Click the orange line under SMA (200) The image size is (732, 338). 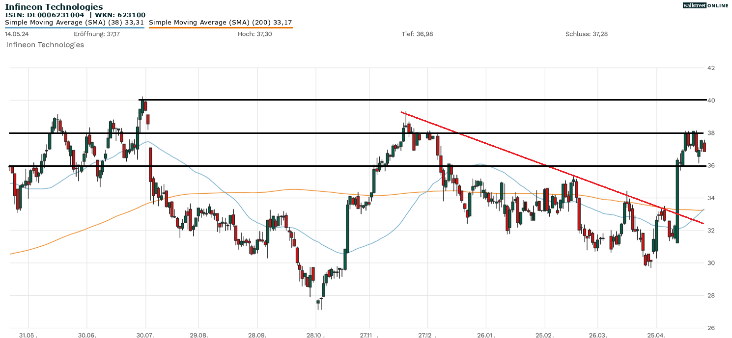click(x=220, y=27)
